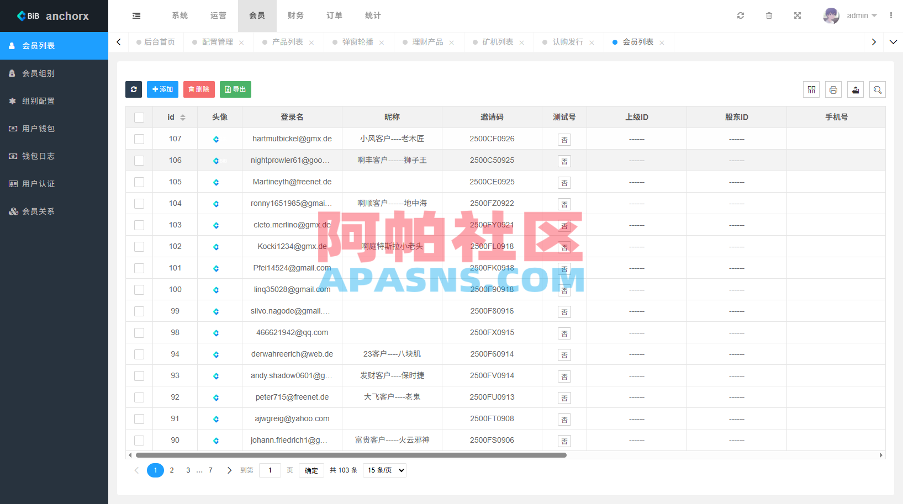Click the green 导出 button
The height and width of the screenshot is (504, 903).
point(235,89)
